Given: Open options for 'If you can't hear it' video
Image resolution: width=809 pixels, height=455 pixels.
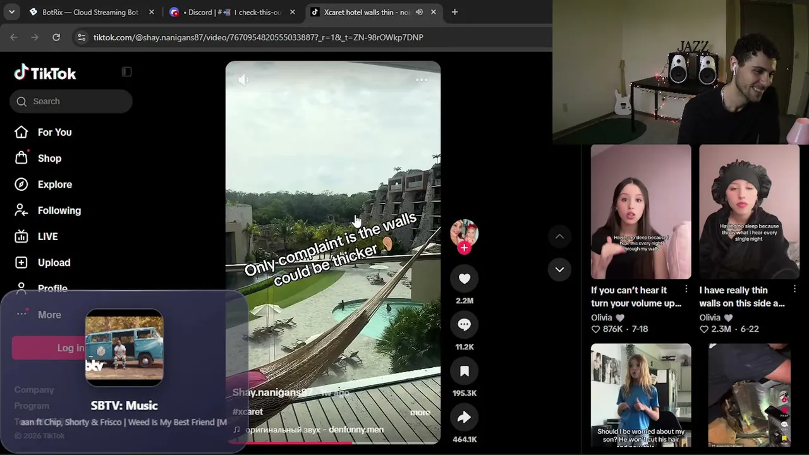Looking at the screenshot, I should coord(686,289).
